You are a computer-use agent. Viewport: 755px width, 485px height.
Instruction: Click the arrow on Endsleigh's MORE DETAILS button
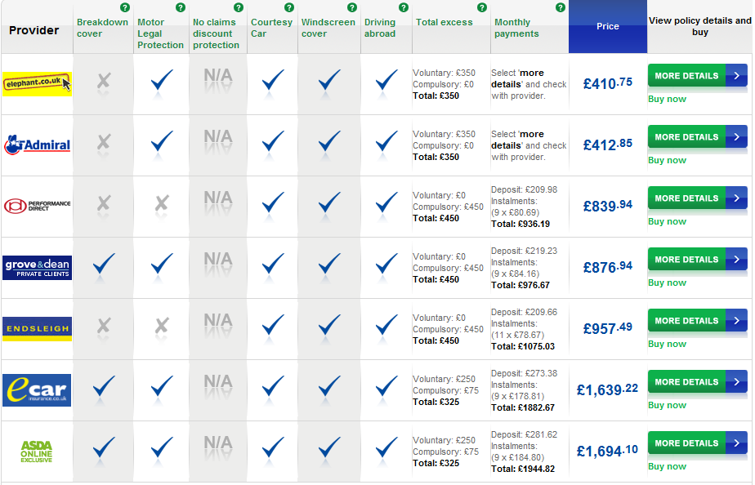click(737, 320)
